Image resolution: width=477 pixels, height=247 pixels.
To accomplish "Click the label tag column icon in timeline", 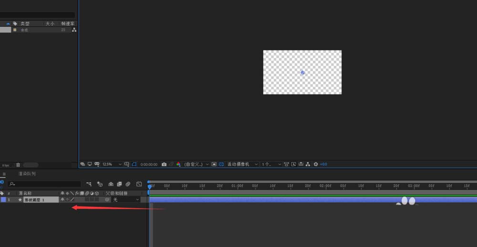I will click(x=2, y=193).
